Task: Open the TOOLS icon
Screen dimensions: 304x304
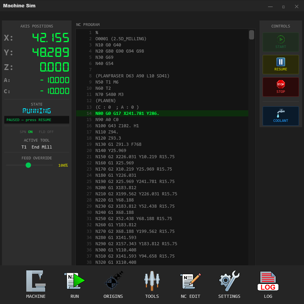Action: tap(152, 281)
